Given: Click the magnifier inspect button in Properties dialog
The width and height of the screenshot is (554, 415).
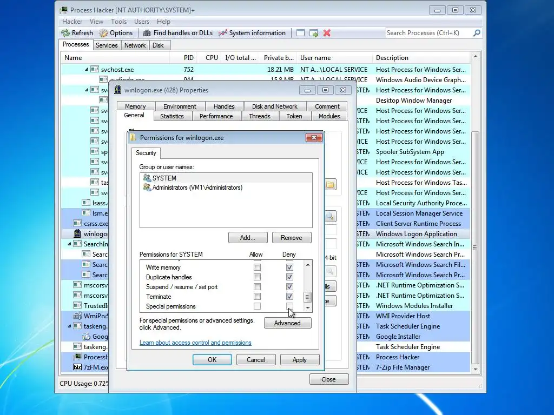Looking at the screenshot, I should (x=330, y=216).
